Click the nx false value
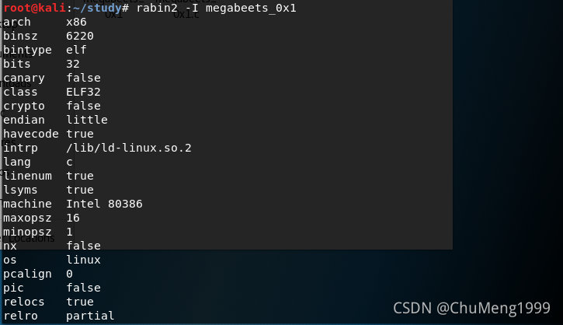563x325 pixels. coord(83,246)
